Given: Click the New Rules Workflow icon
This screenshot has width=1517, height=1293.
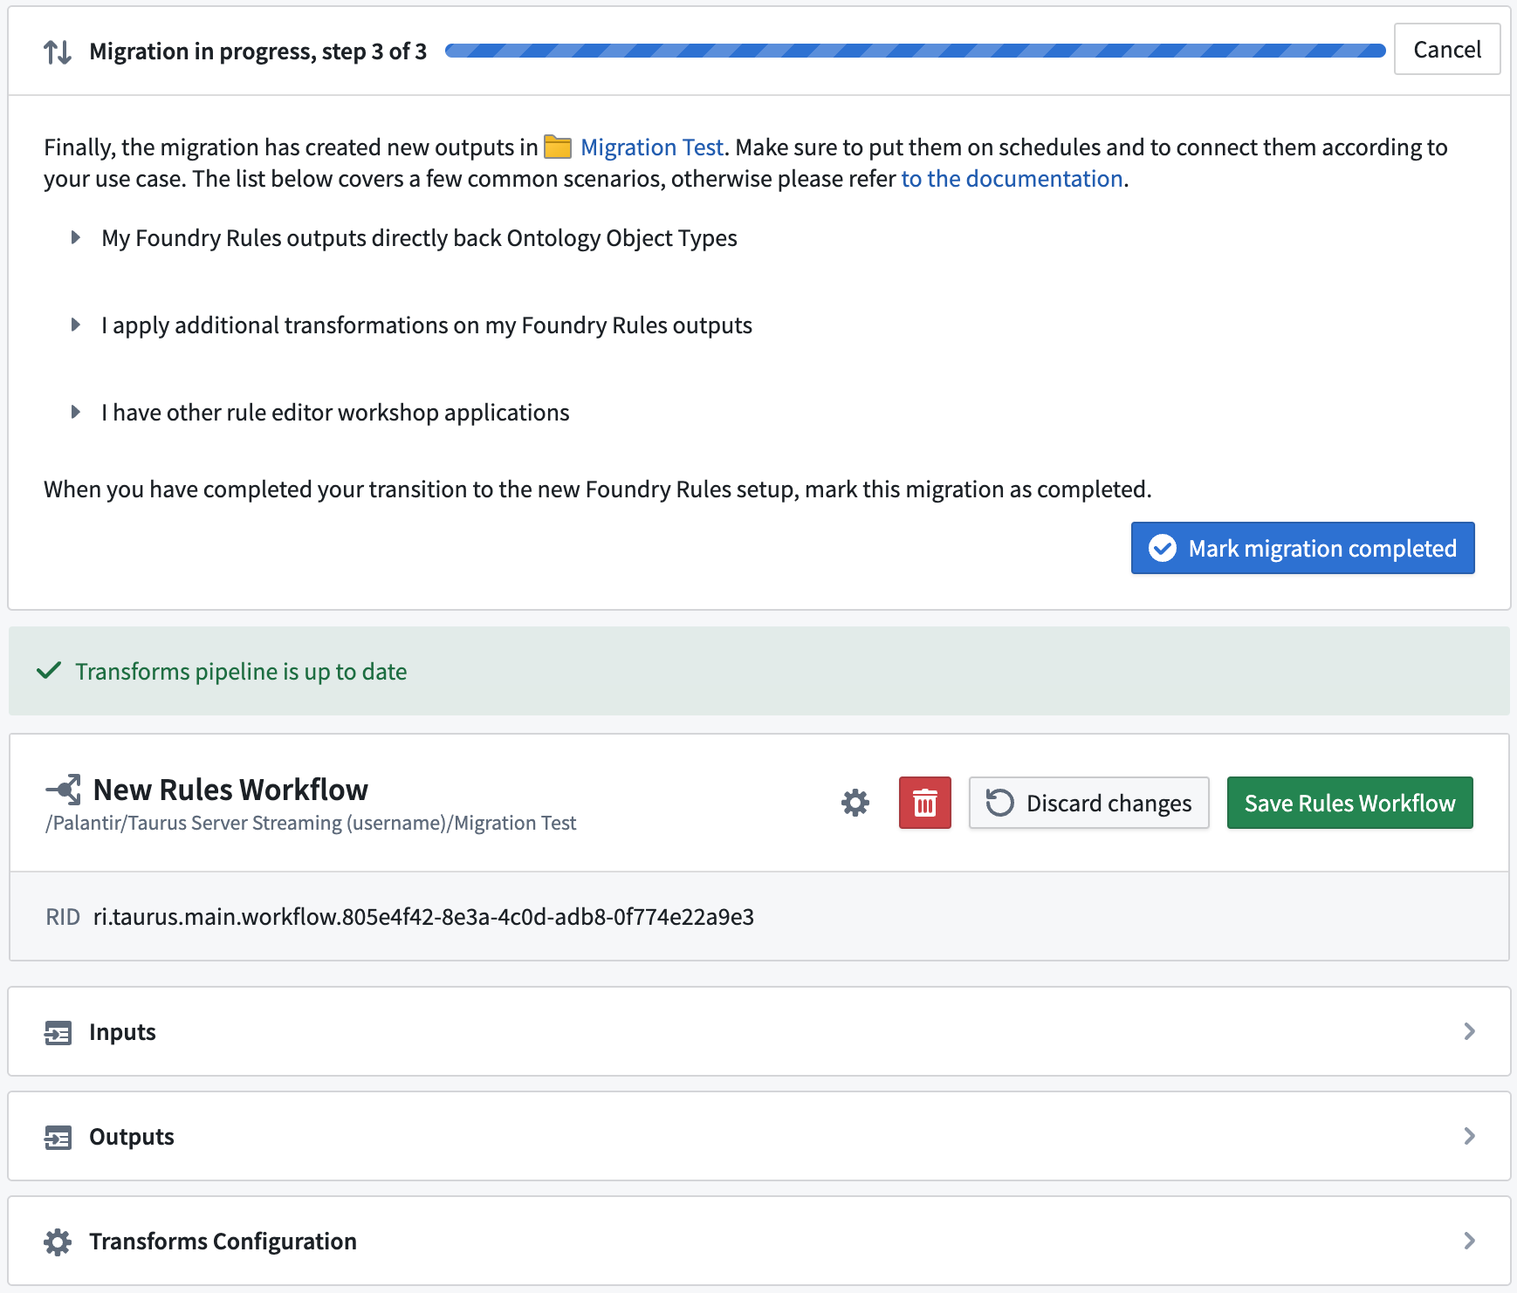Looking at the screenshot, I should point(64,790).
